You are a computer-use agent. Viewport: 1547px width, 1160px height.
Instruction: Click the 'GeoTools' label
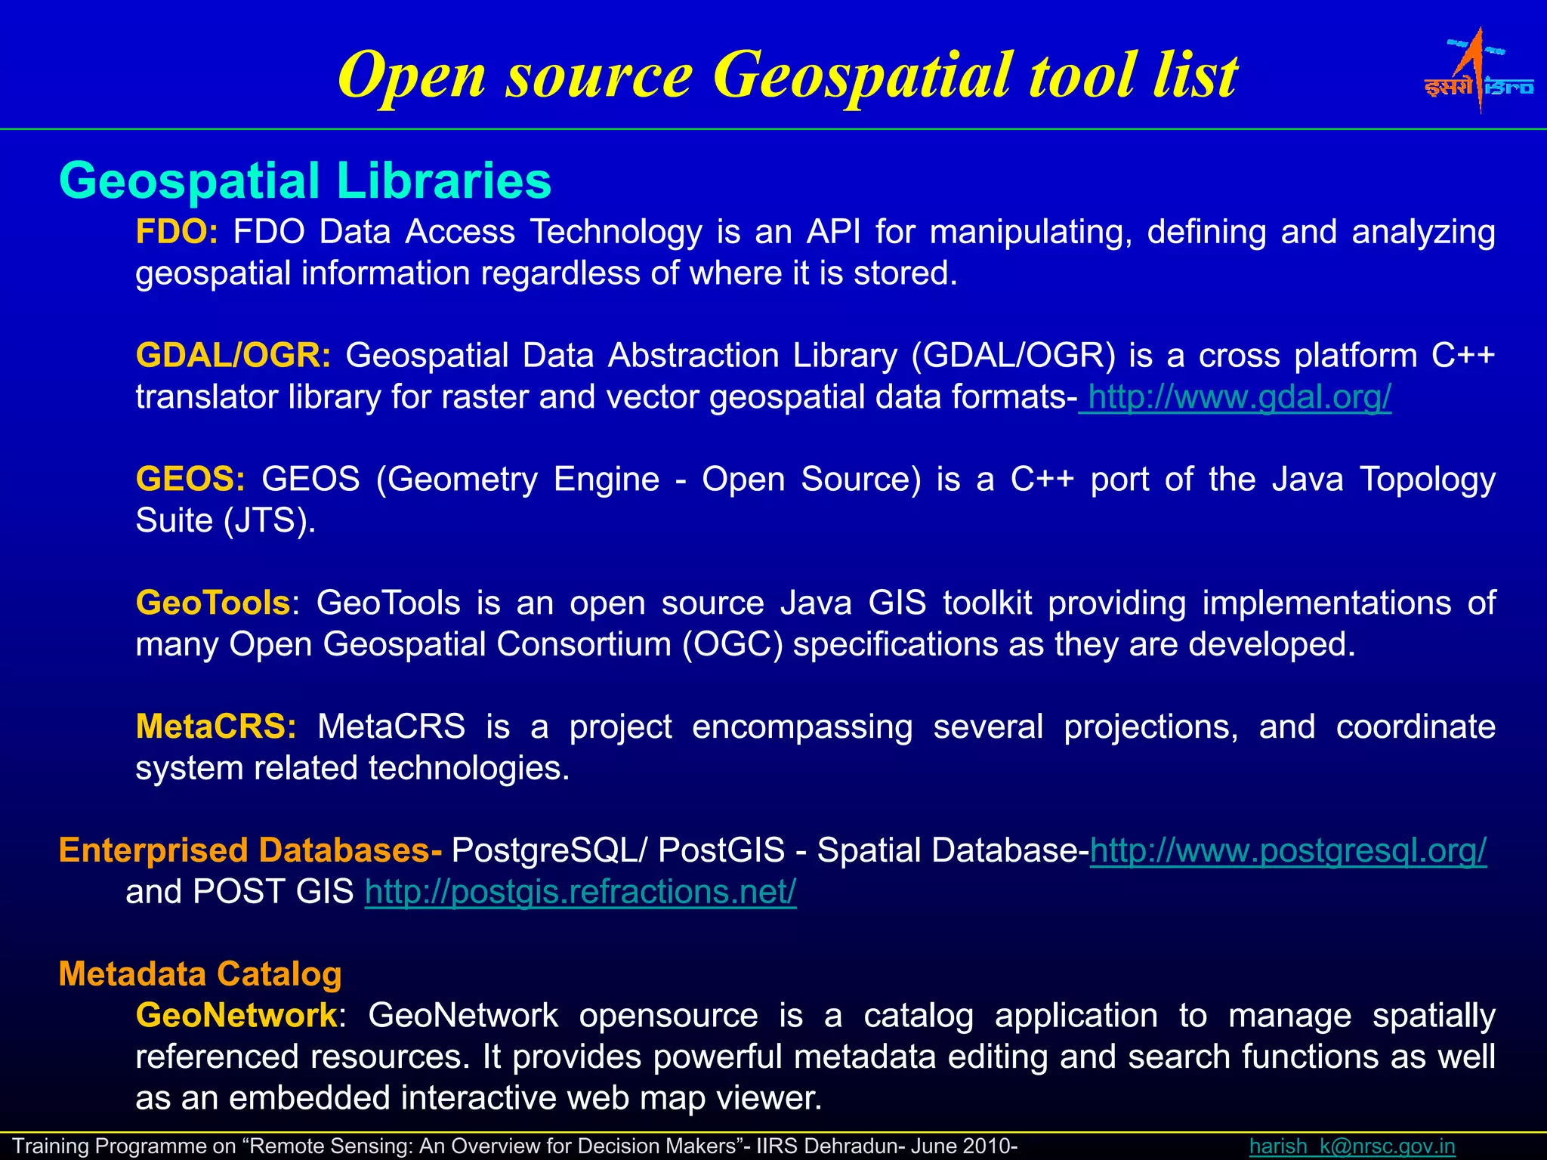(x=213, y=603)
